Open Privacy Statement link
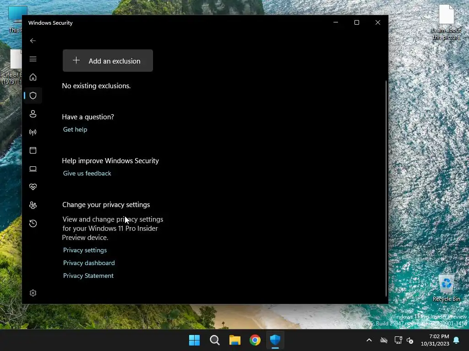 88,276
